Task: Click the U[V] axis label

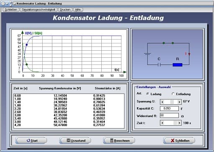Action: (28, 33)
